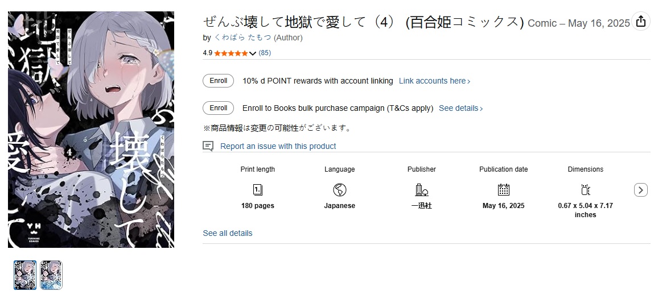Open the 85 reviews link

pyautogui.click(x=265, y=53)
